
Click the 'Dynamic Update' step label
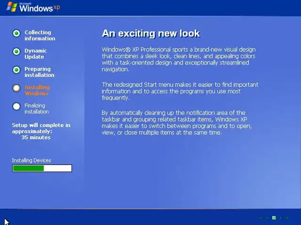36,54
